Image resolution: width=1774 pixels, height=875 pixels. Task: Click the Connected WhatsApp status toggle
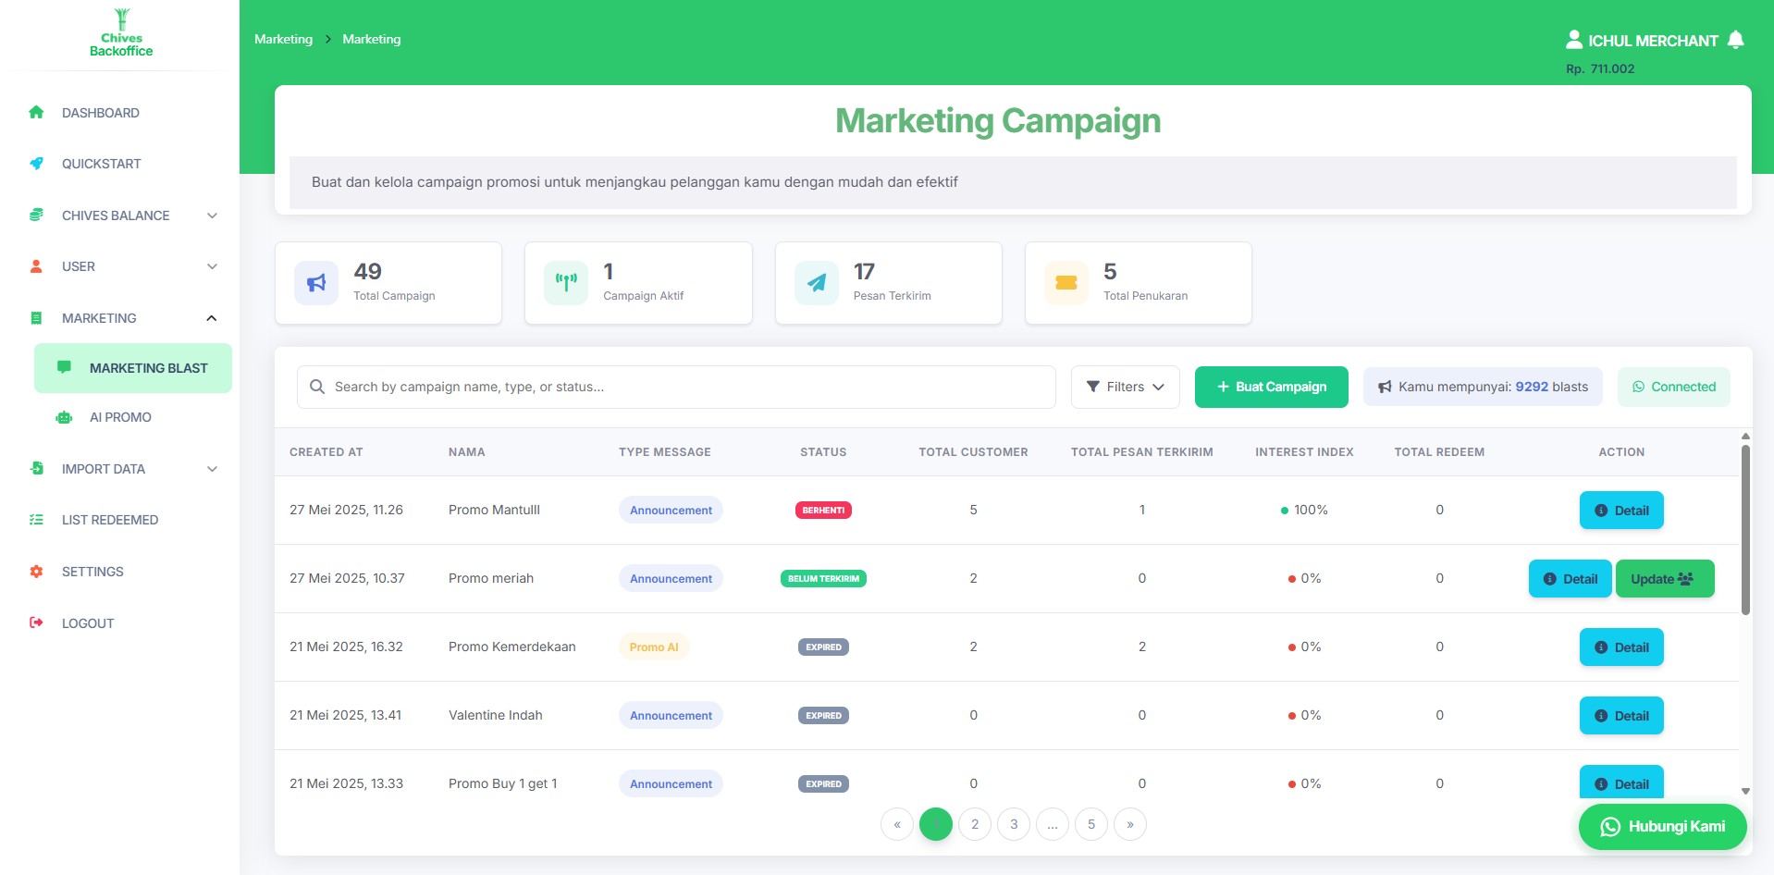1674,387
